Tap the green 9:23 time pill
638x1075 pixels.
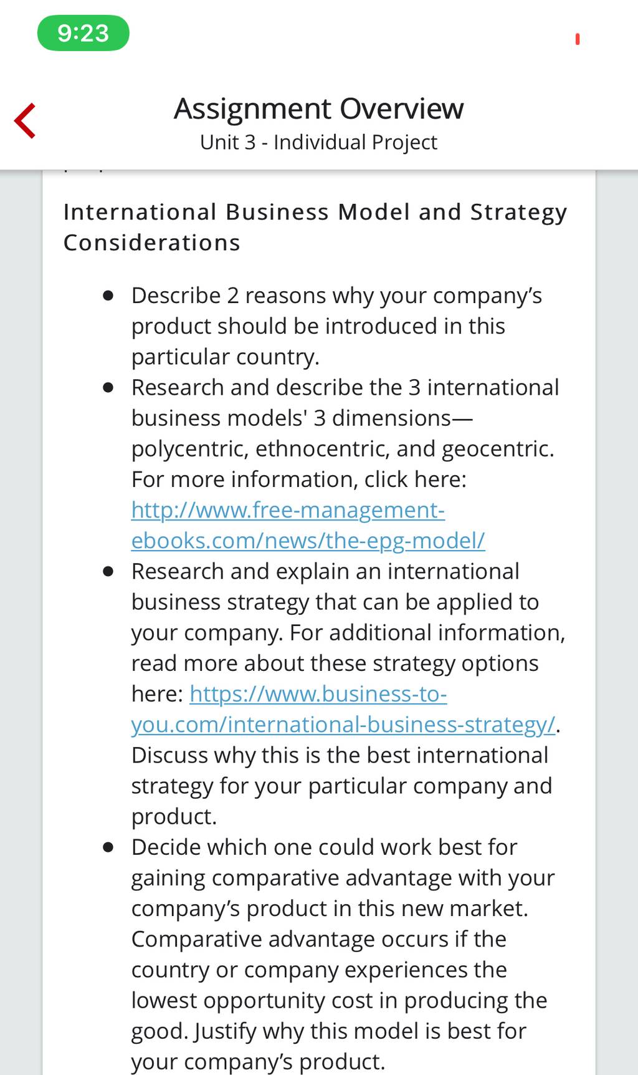[83, 33]
